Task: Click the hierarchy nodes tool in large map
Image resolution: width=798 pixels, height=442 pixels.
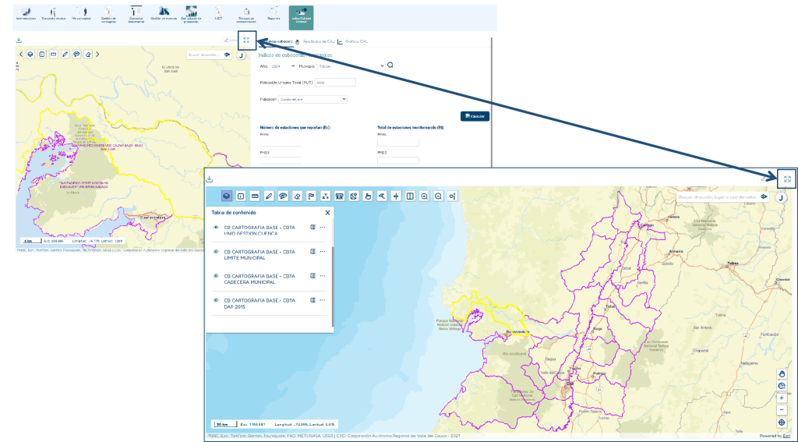Action: pyautogui.click(x=326, y=196)
